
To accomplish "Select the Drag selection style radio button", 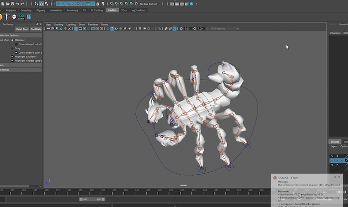I will point(12,48).
